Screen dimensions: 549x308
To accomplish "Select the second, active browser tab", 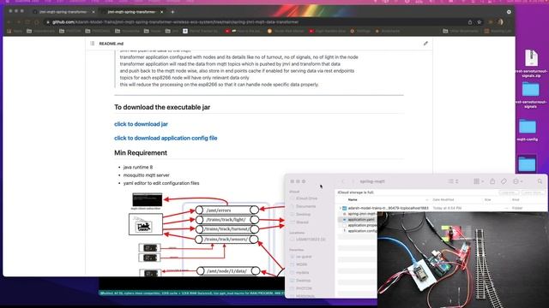I will coord(131,12).
